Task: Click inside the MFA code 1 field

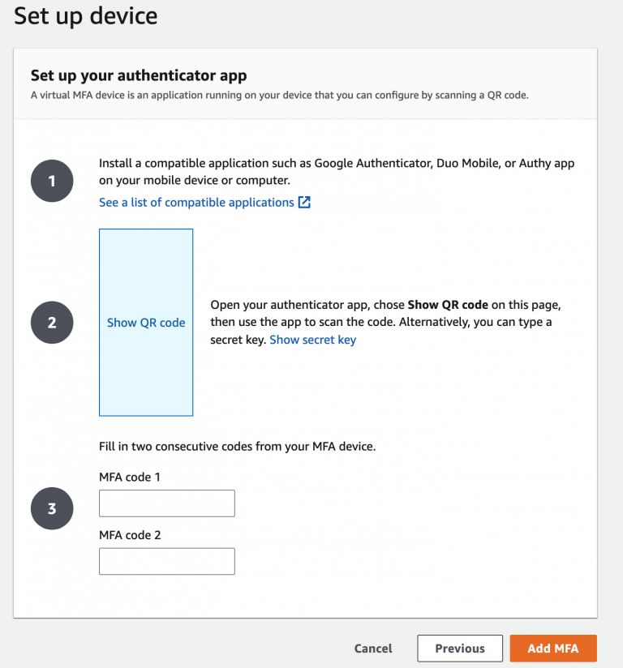Action: pyautogui.click(x=166, y=503)
